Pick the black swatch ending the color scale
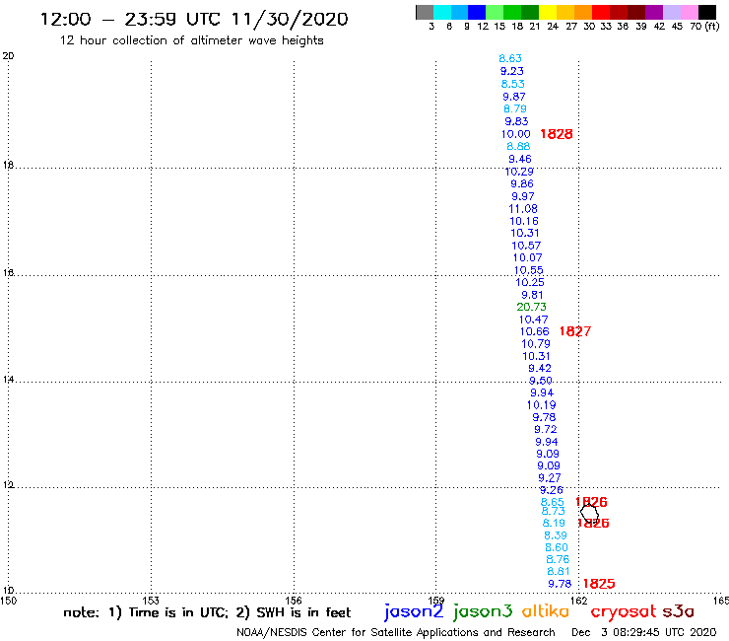729x641 pixels. pos(706,12)
